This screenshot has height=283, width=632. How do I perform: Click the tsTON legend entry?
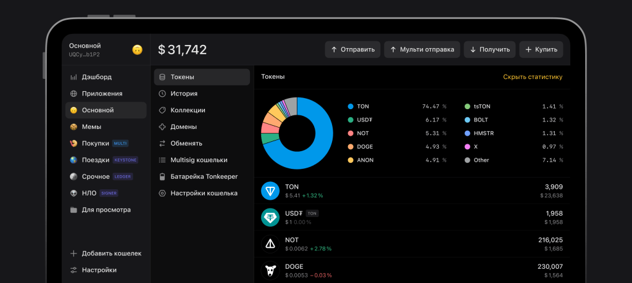(x=513, y=107)
